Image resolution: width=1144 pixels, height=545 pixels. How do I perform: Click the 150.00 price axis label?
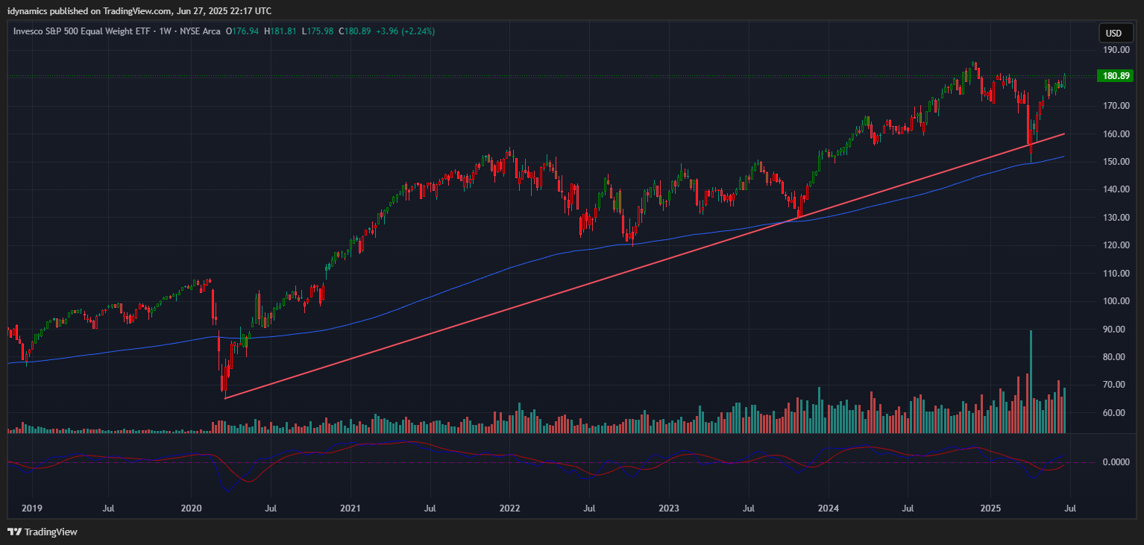pos(1116,162)
